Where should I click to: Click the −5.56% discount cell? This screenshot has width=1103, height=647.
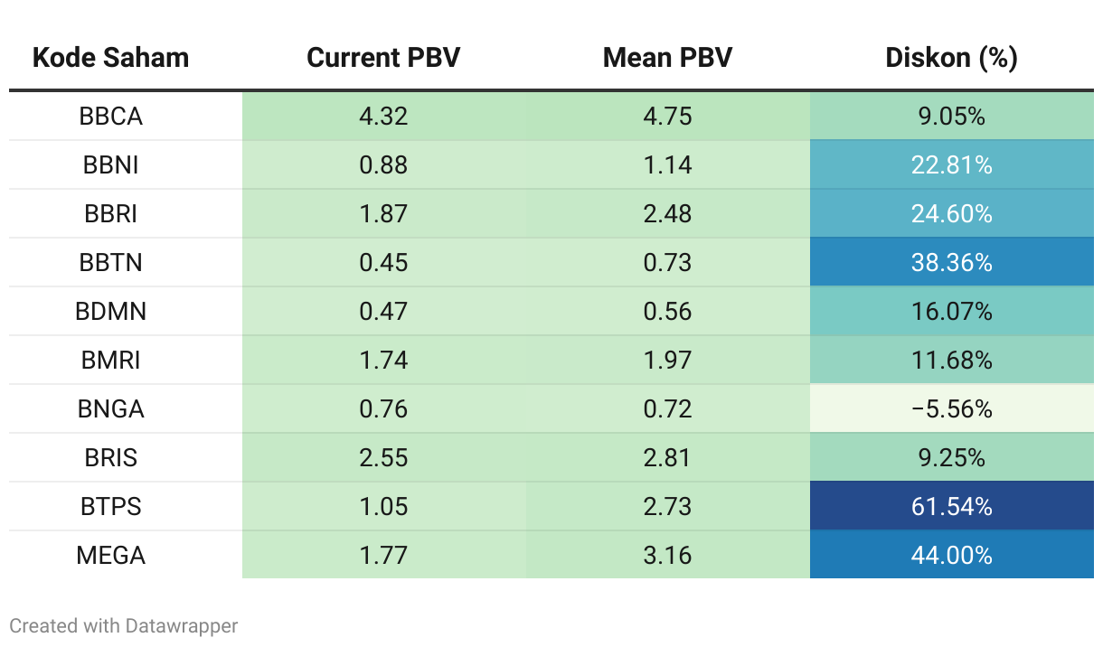click(951, 408)
